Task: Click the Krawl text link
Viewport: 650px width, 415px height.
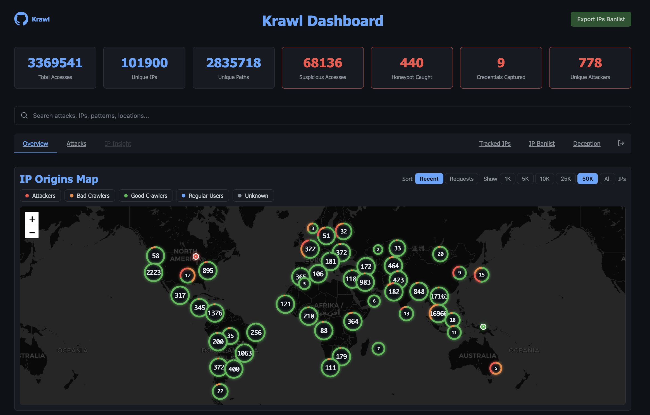Action: click(41, 19)
